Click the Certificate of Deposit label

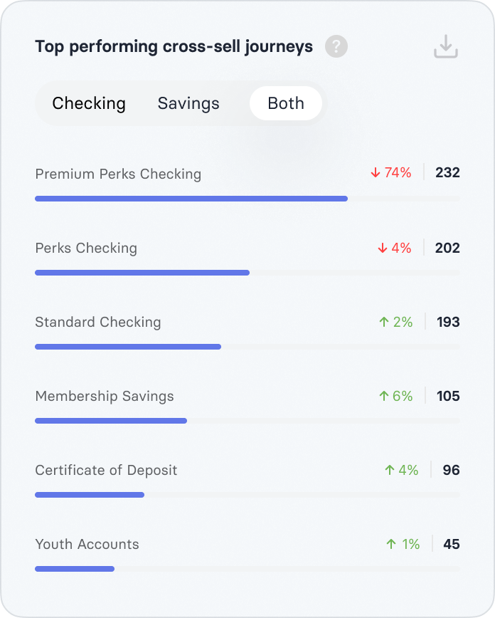(106, 470)
